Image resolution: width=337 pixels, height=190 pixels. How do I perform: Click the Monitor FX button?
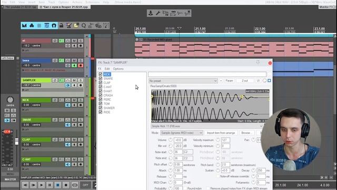tap(326, 7)
